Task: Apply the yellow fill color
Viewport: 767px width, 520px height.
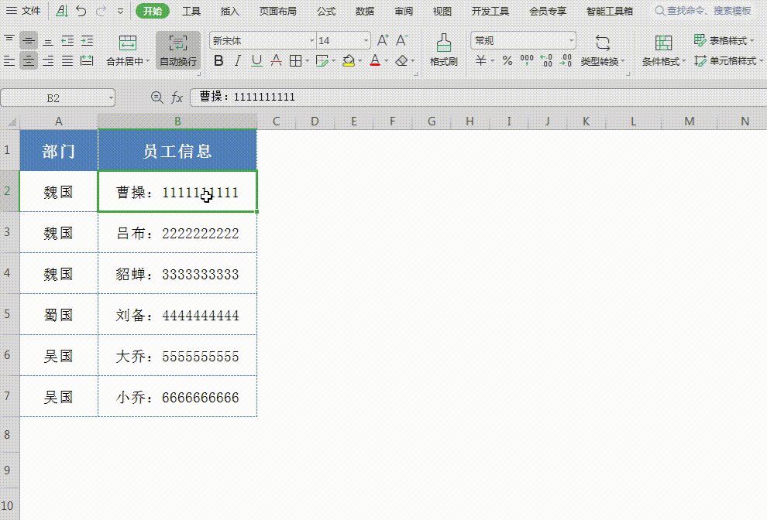Action: point(349,60)
